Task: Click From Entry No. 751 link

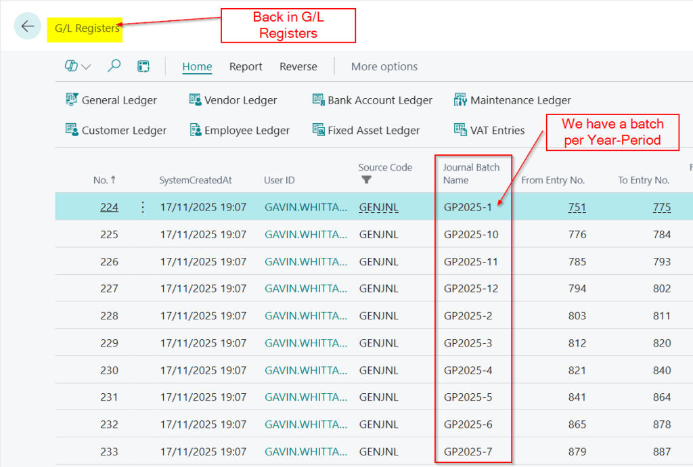Action: click(577, 207)
